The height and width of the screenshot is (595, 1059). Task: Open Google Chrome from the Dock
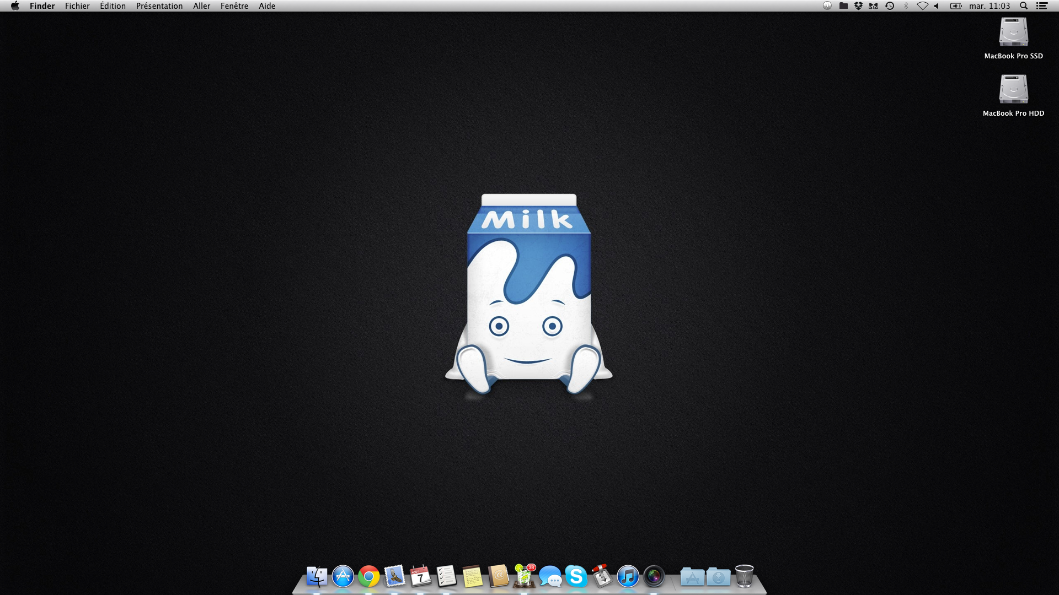368,576
